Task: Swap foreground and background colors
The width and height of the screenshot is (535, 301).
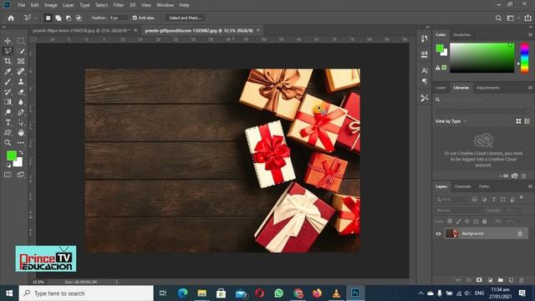Action: coord(21,152)
